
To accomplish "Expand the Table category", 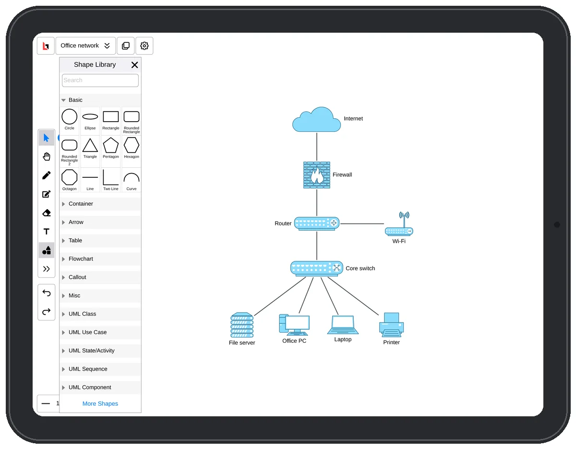I will pyautogui.click(x=100, y=240).
